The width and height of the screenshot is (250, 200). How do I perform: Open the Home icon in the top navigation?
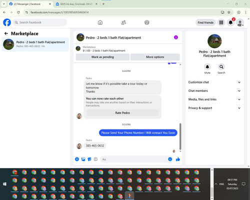click(x=100, y=22)
